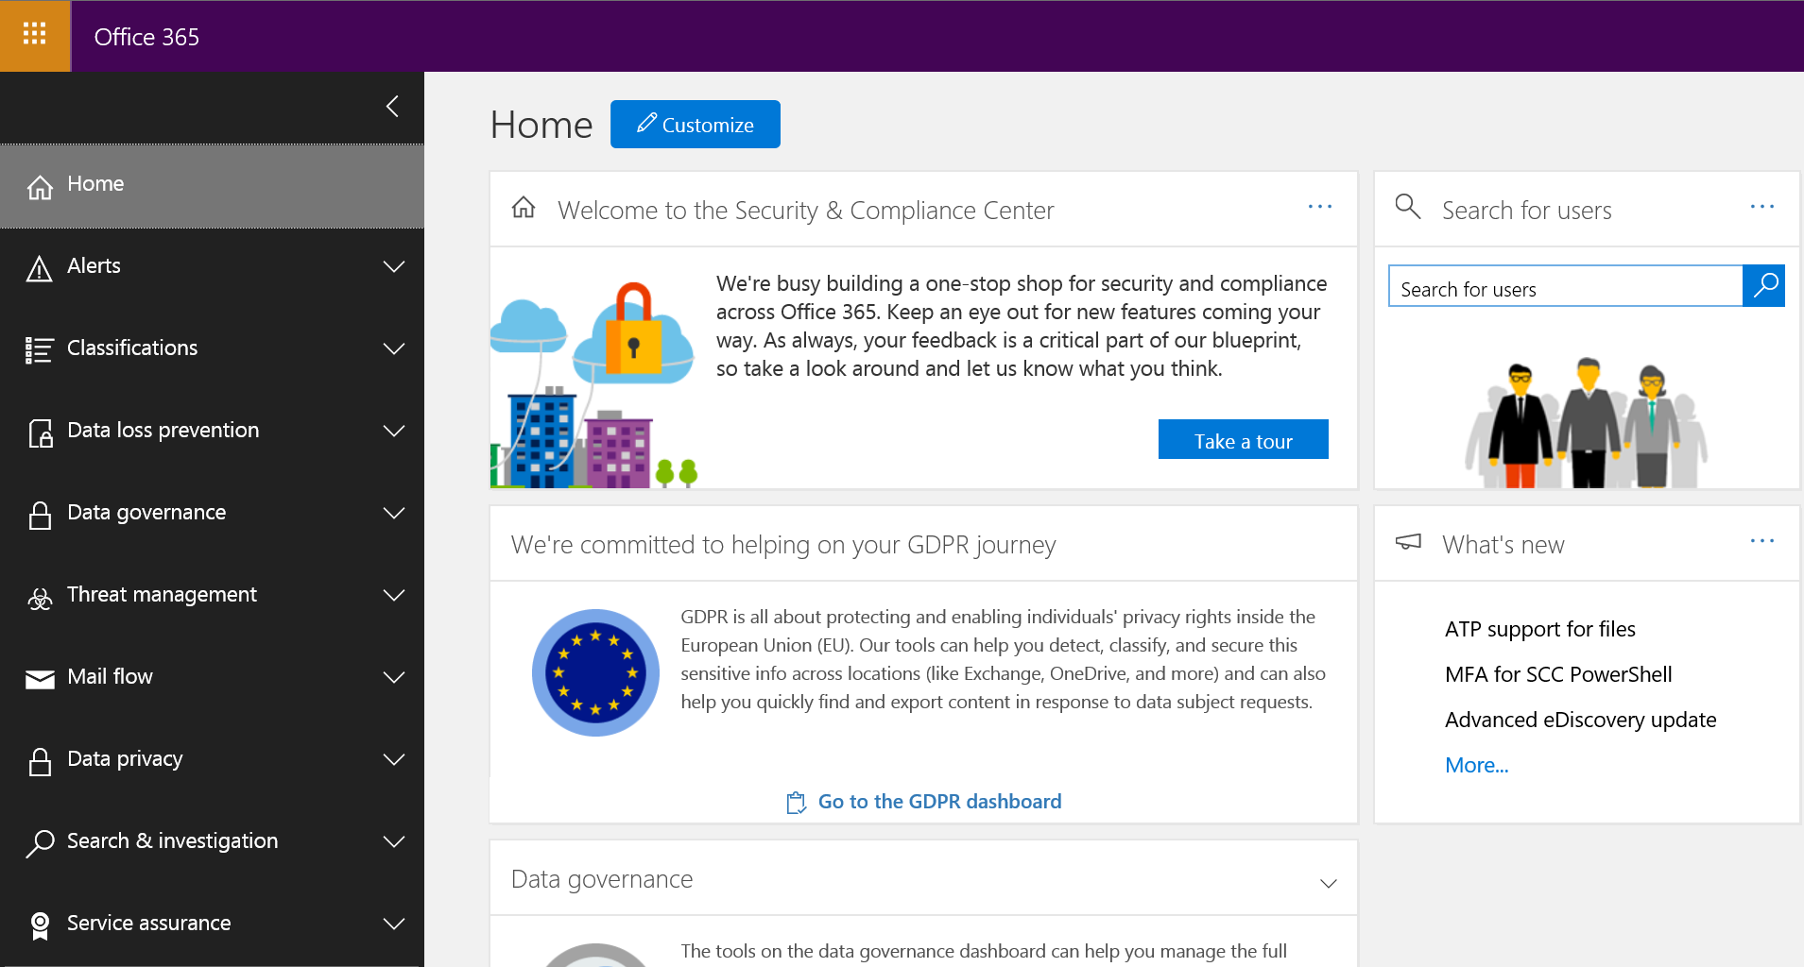Open Search & investigation menu item
The image size is (1804, 967).
click(212, 841)
